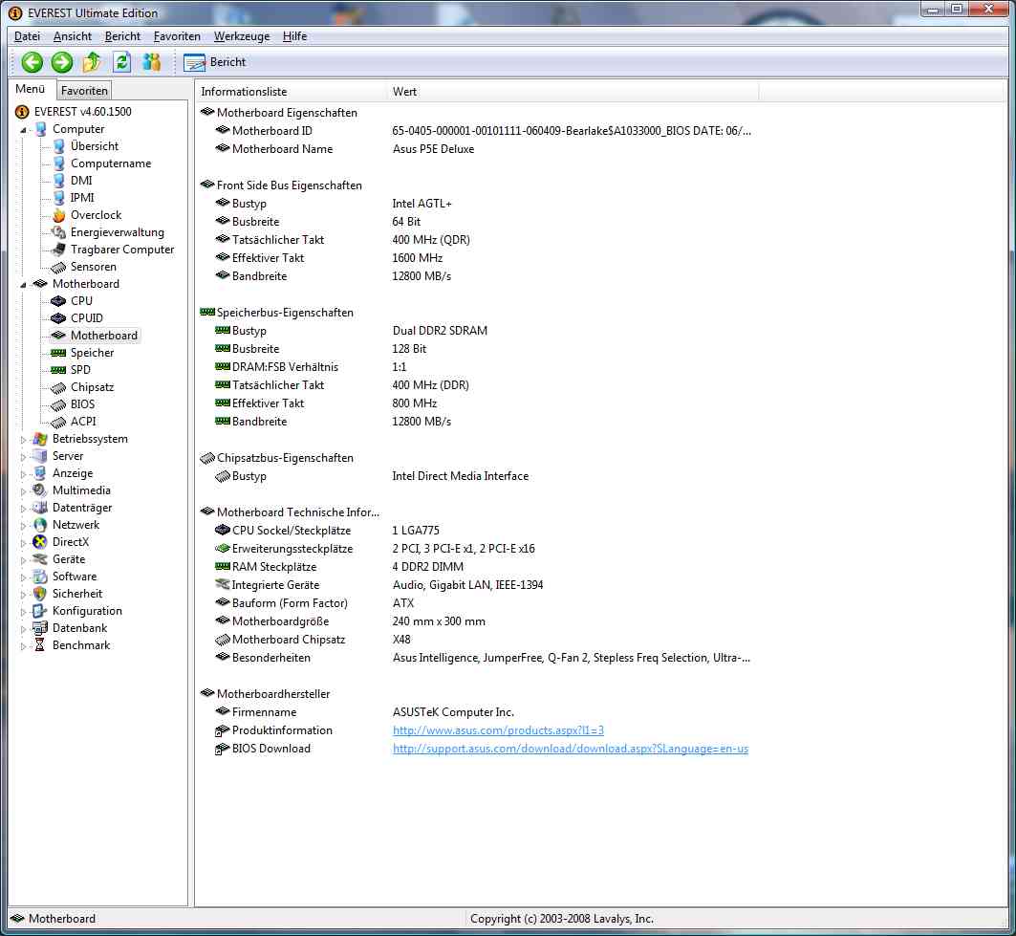
Task: Select the IPMI item
Action: coord(81,198)
